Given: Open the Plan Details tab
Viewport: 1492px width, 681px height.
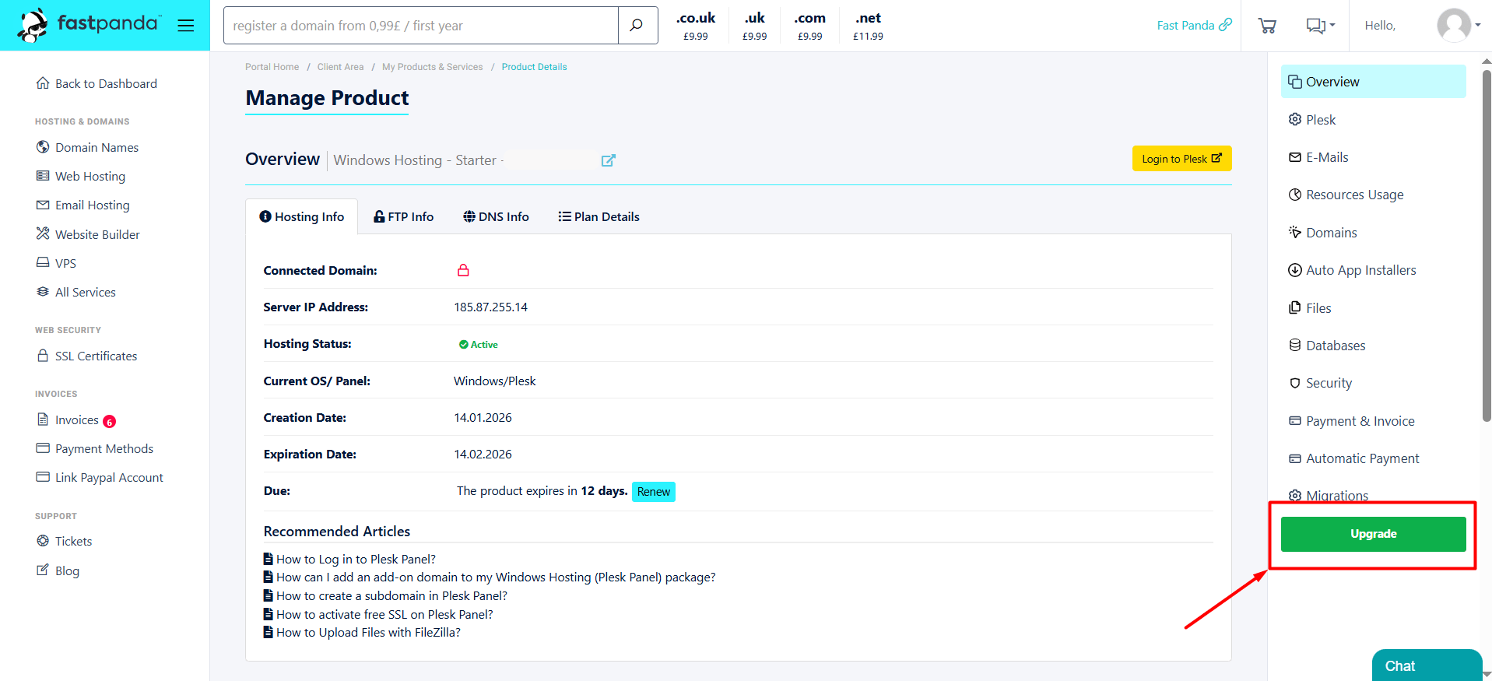Looking at the screenshot, I should tap(599, 217).
